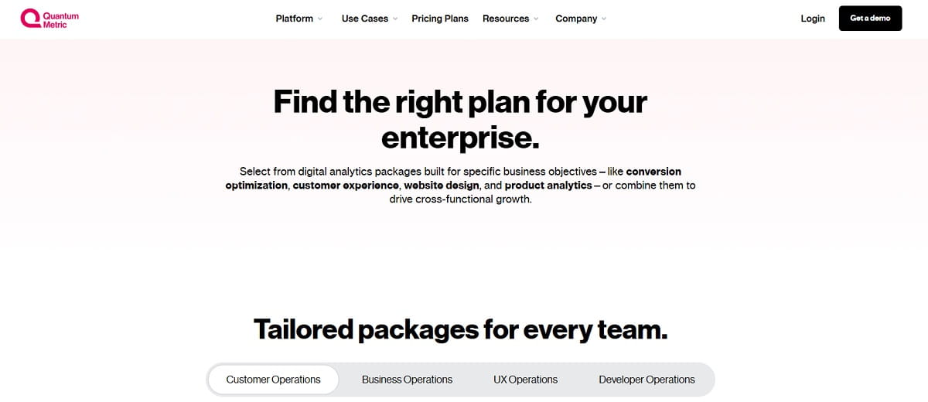928x402 pixels.
Task: Switch to the Business Operations tab
Action: 407,380
